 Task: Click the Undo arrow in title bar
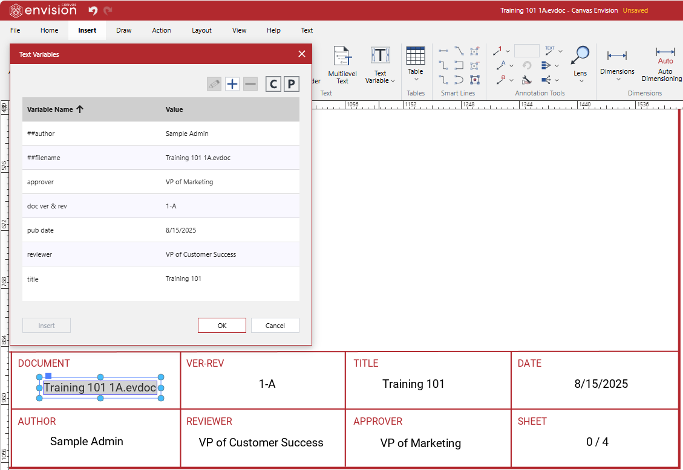(93, 10)
